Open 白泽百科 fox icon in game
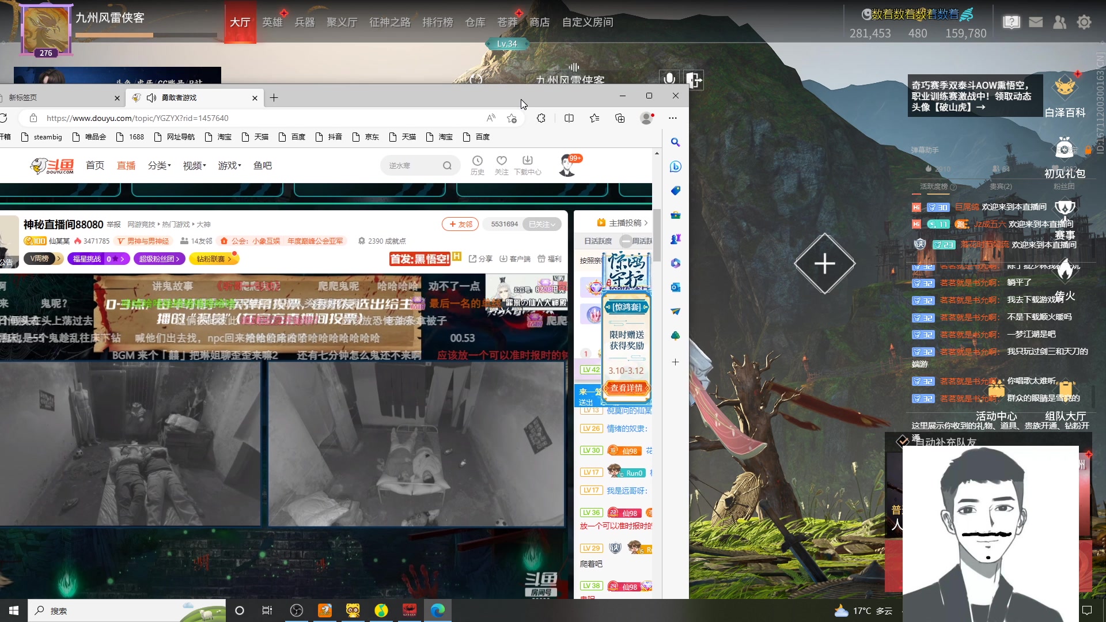The image size is (1106, 622). coord(1065,88)
